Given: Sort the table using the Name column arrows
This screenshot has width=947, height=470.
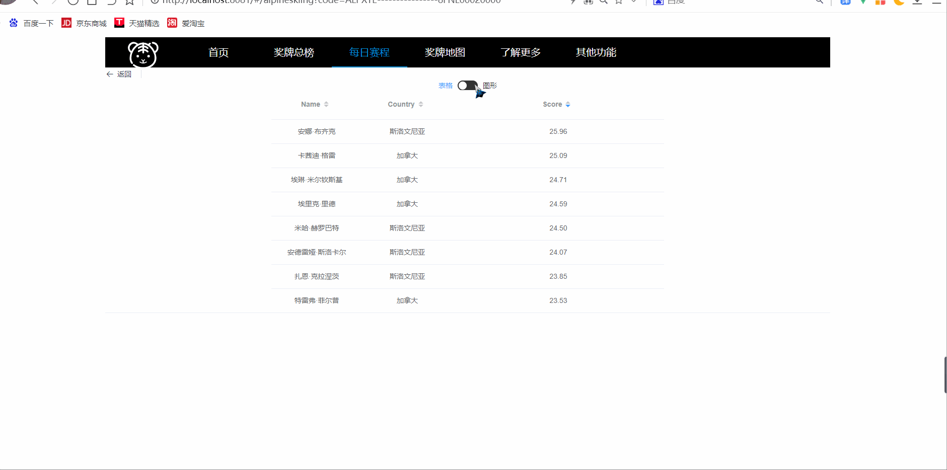Looking at the screenshot, I should (326, 104).
